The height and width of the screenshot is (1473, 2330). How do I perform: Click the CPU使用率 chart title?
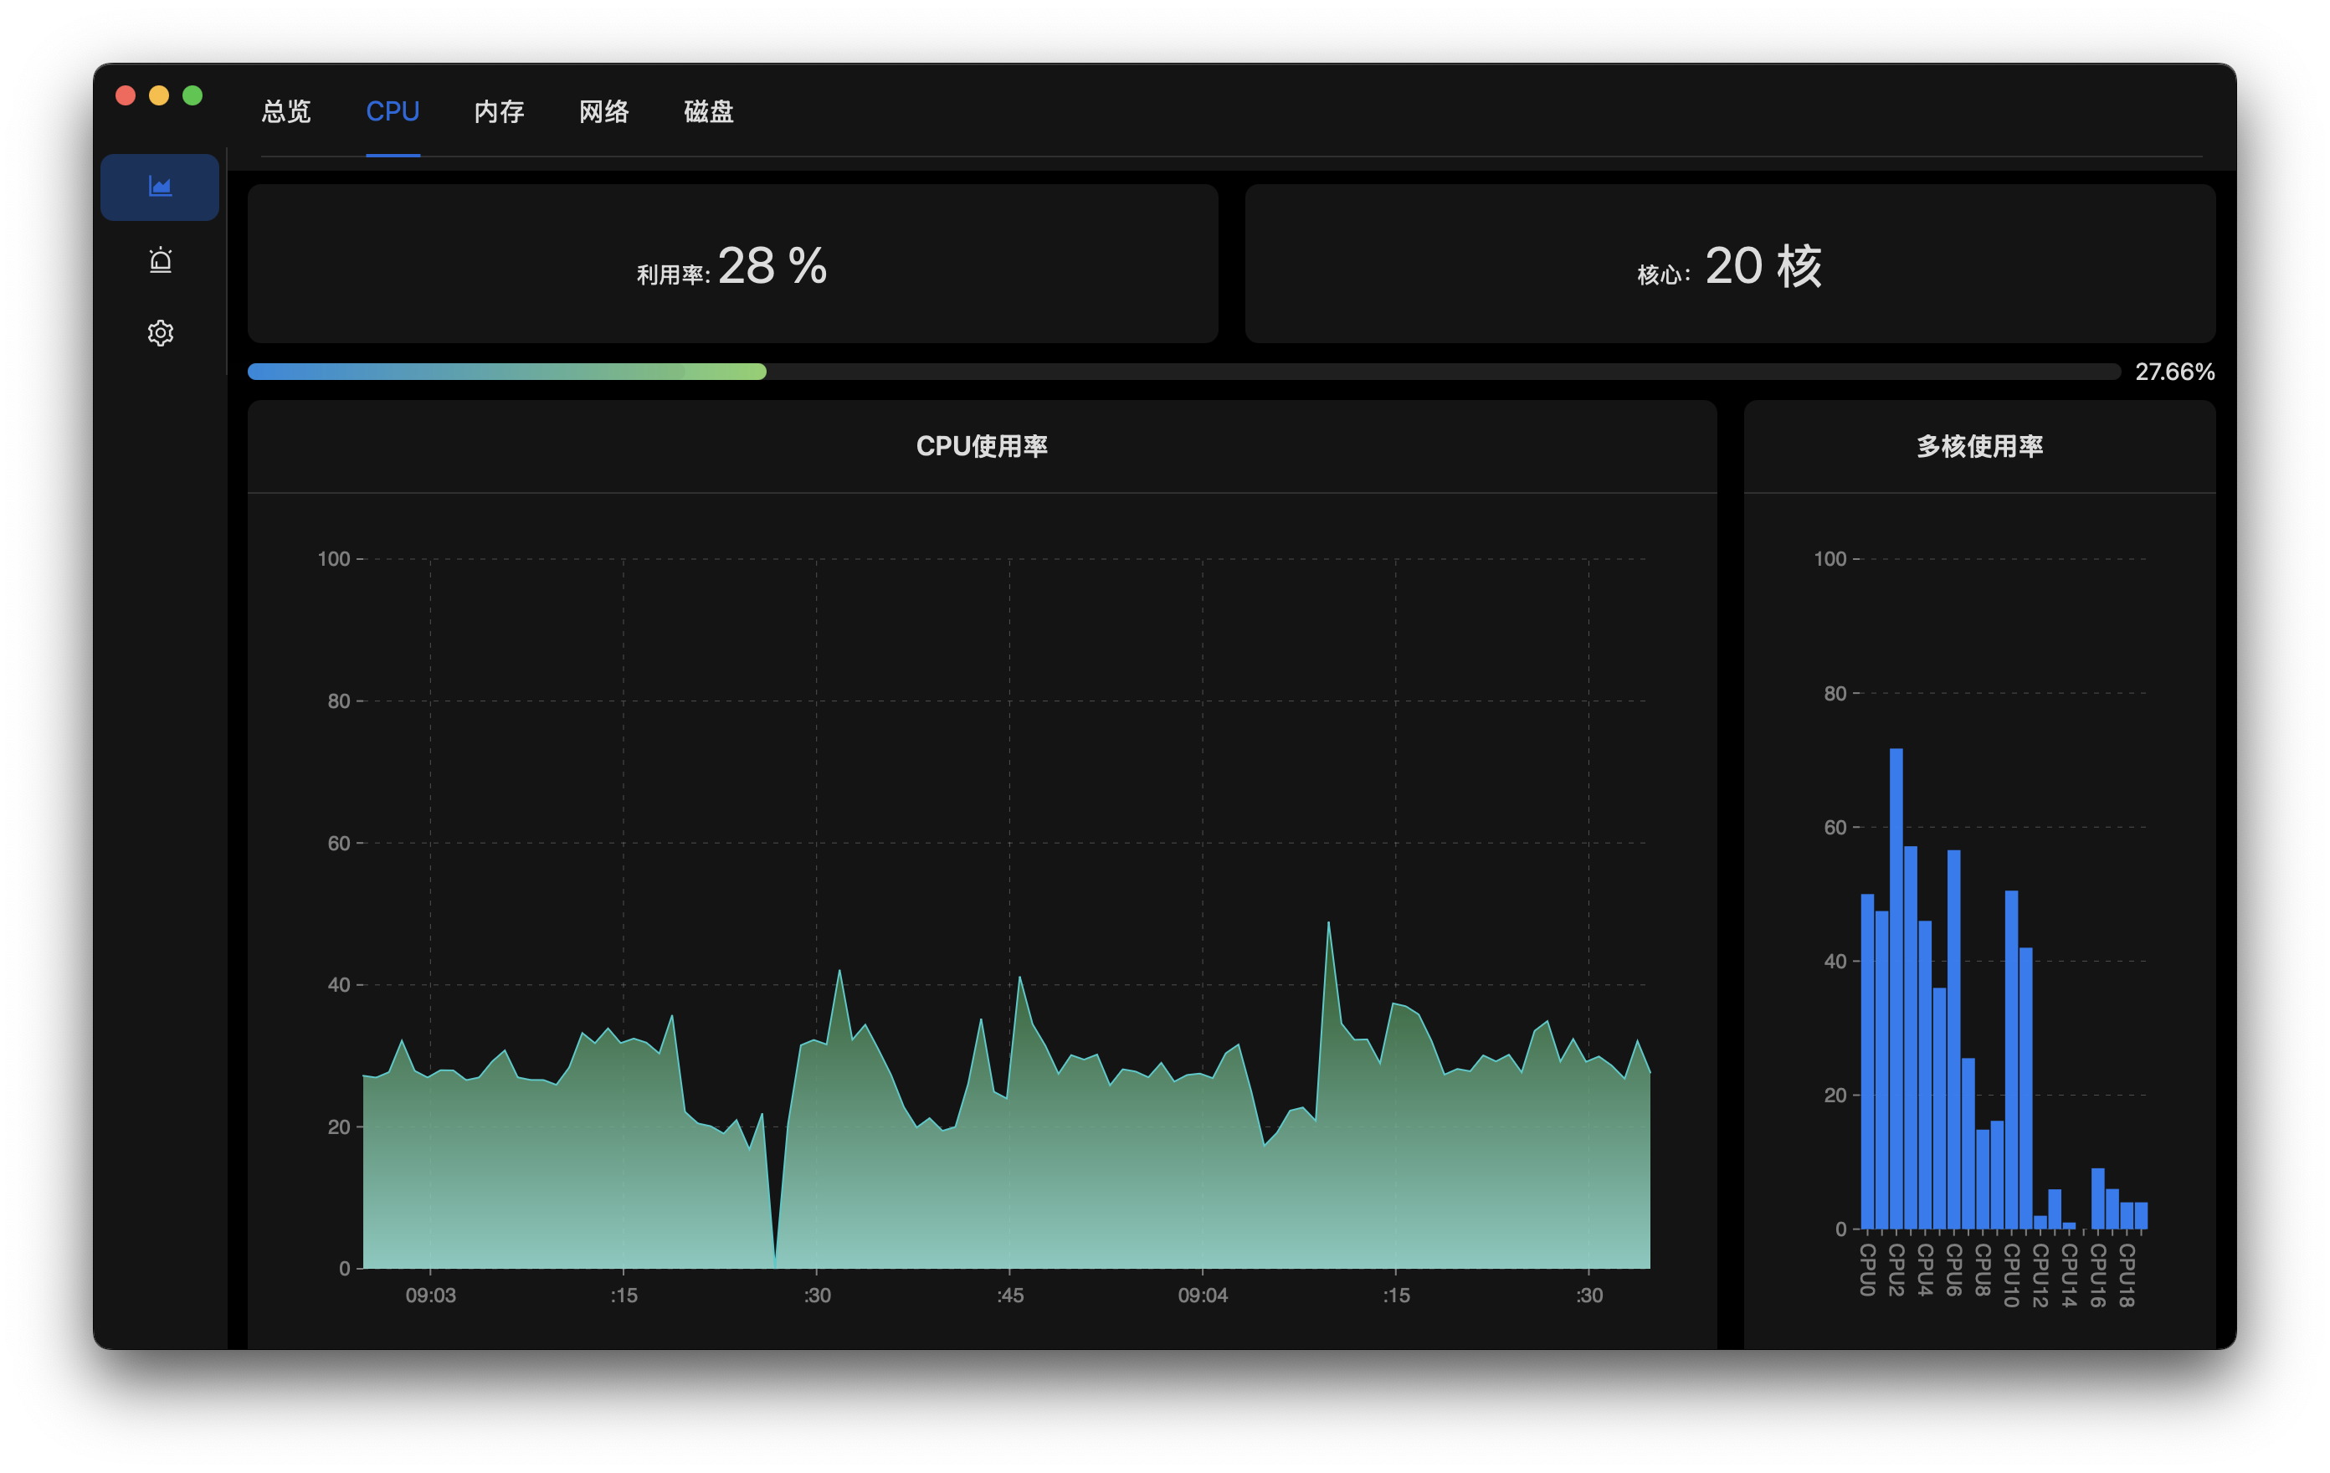(981, 446)
